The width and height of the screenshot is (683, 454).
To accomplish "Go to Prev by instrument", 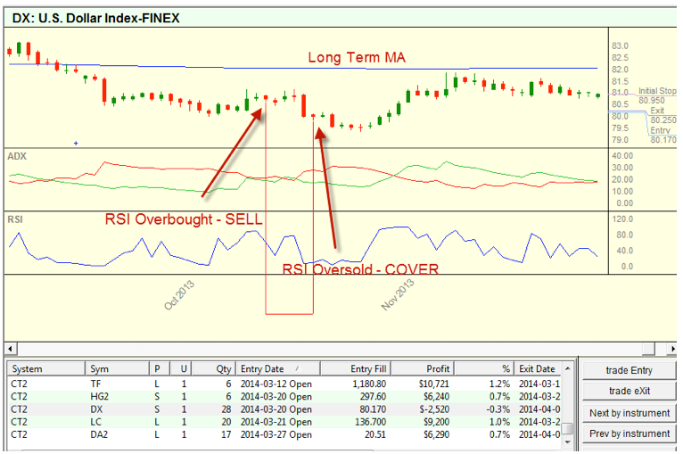I will (629, 433).
